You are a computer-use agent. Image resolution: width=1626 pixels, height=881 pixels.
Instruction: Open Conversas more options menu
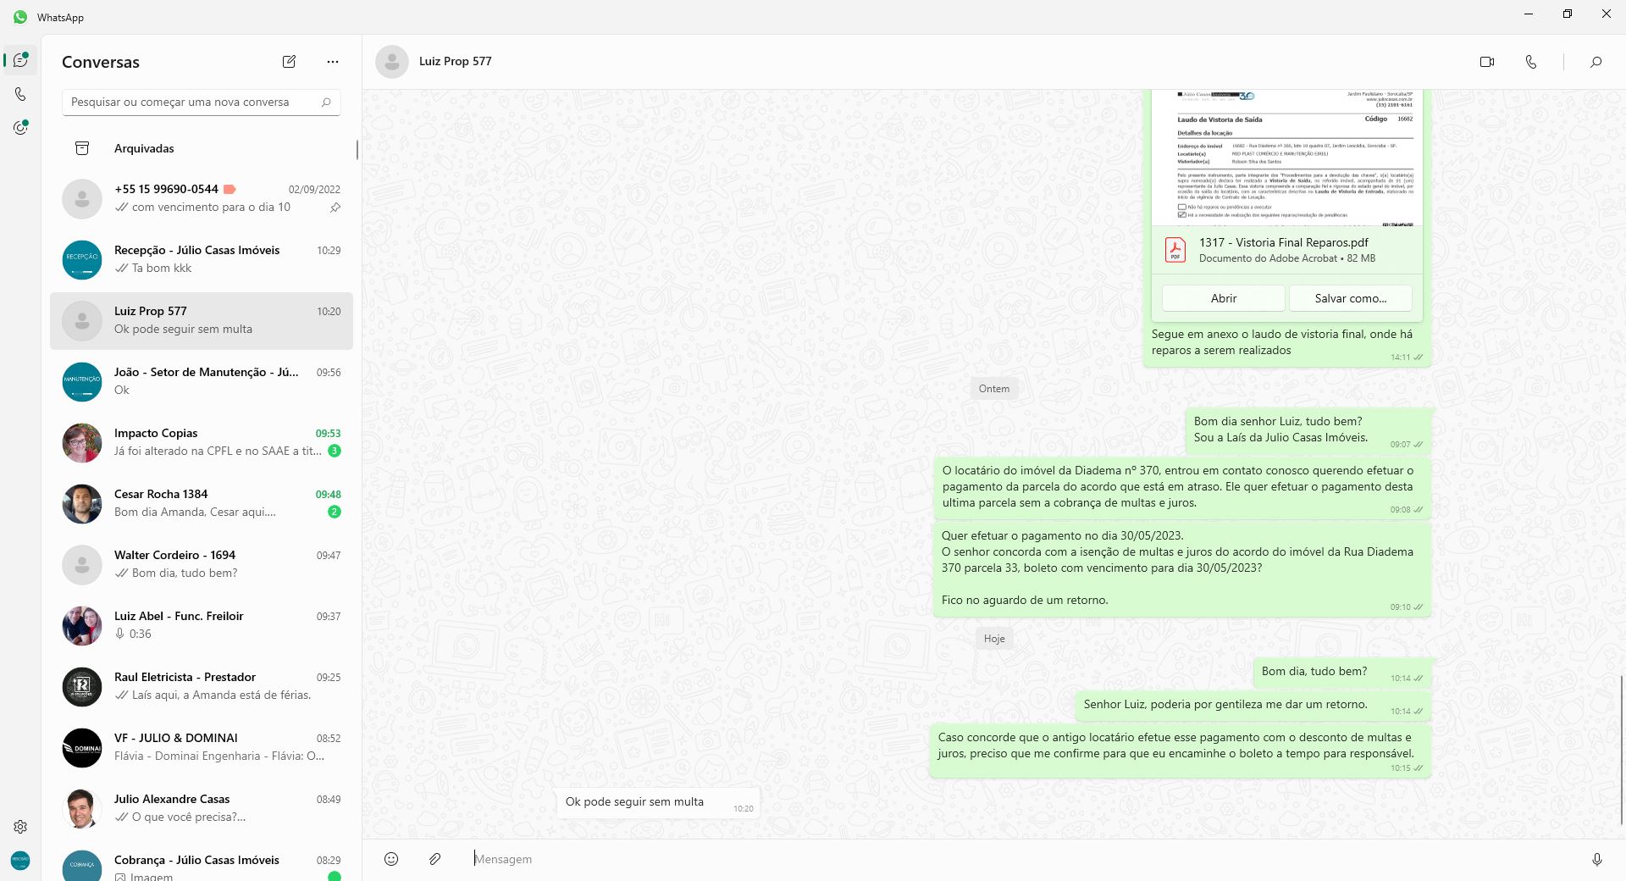tap(333, 62)
